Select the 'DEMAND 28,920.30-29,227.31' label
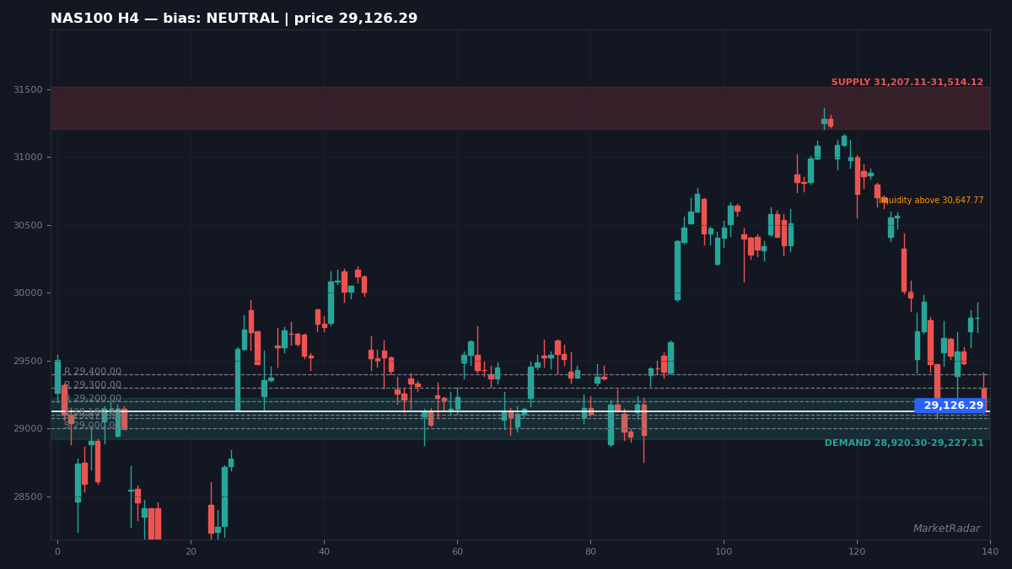 coord(903,443)
